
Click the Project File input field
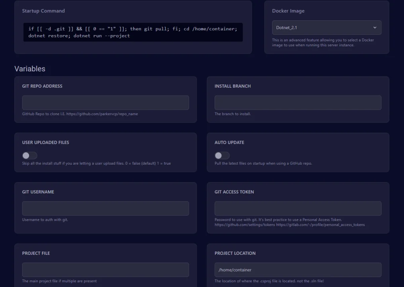click(105, 270)
